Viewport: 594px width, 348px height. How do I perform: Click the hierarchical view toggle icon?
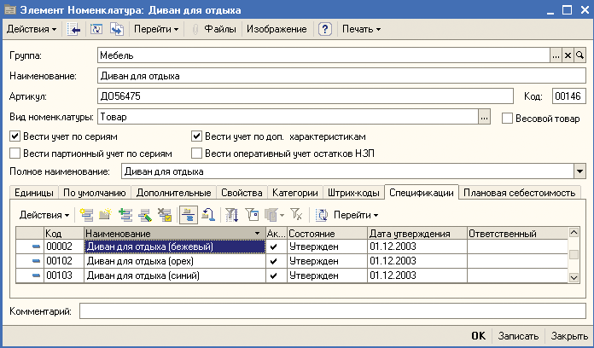pyautogui.click(x=187, y=214)
